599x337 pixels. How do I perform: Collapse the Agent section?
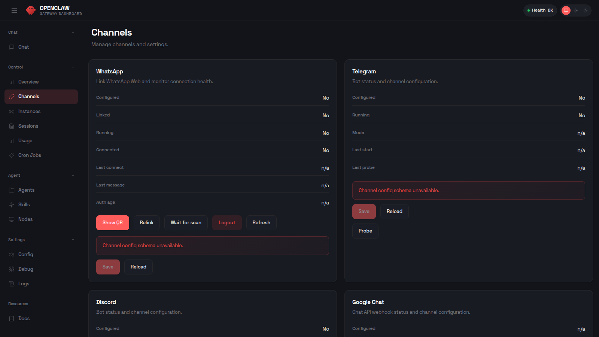pos(73,175)
